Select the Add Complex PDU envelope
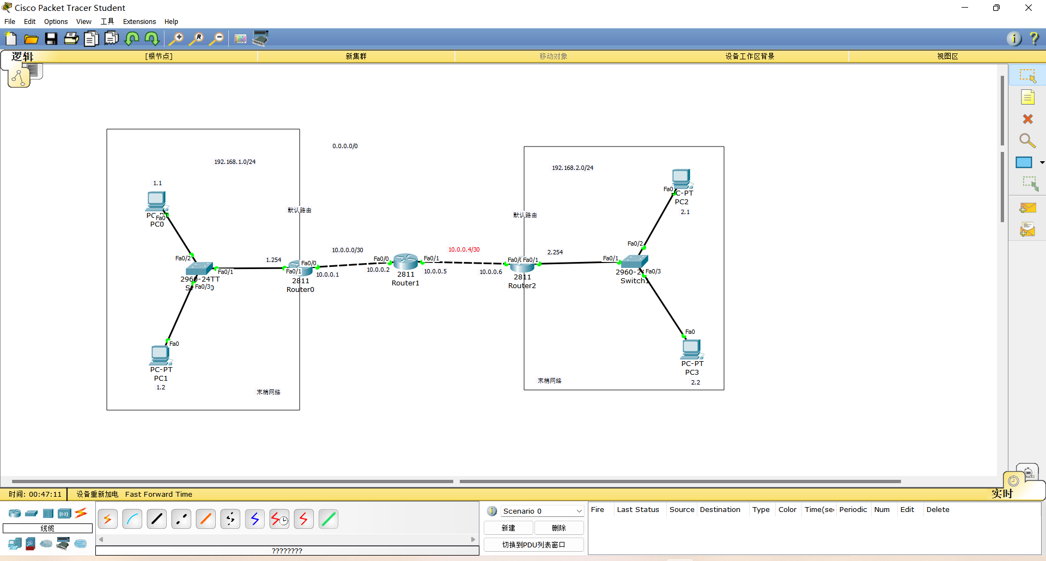1046x561 pixels. click(1027, 230)
